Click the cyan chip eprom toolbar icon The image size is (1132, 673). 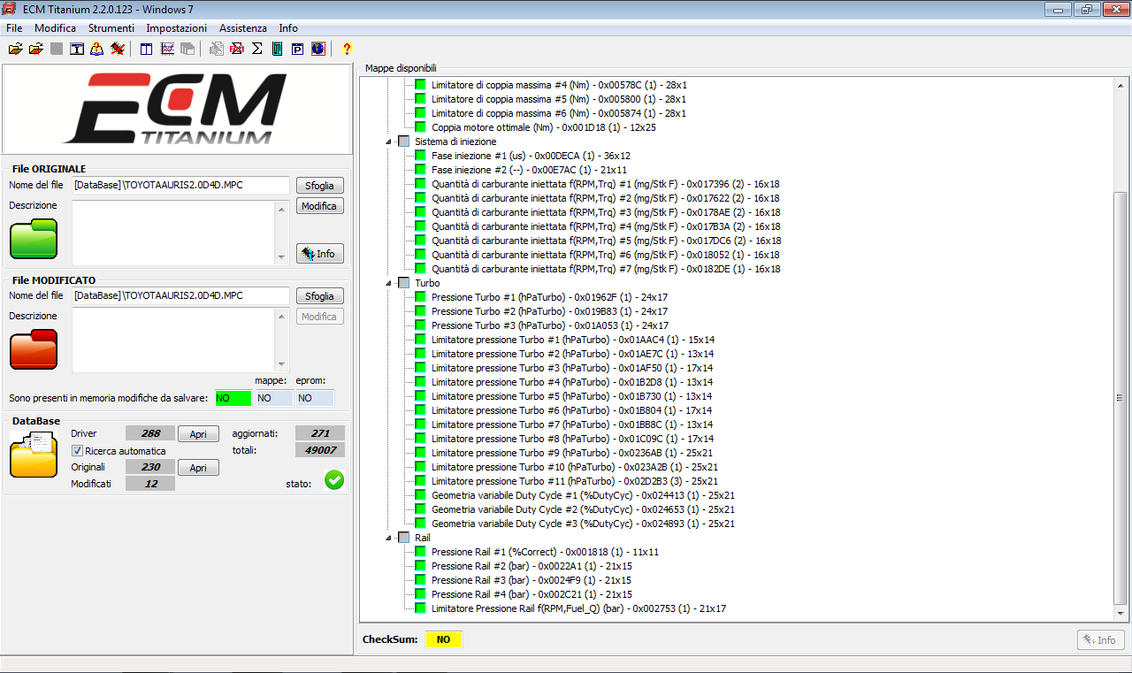click(278, 49)
